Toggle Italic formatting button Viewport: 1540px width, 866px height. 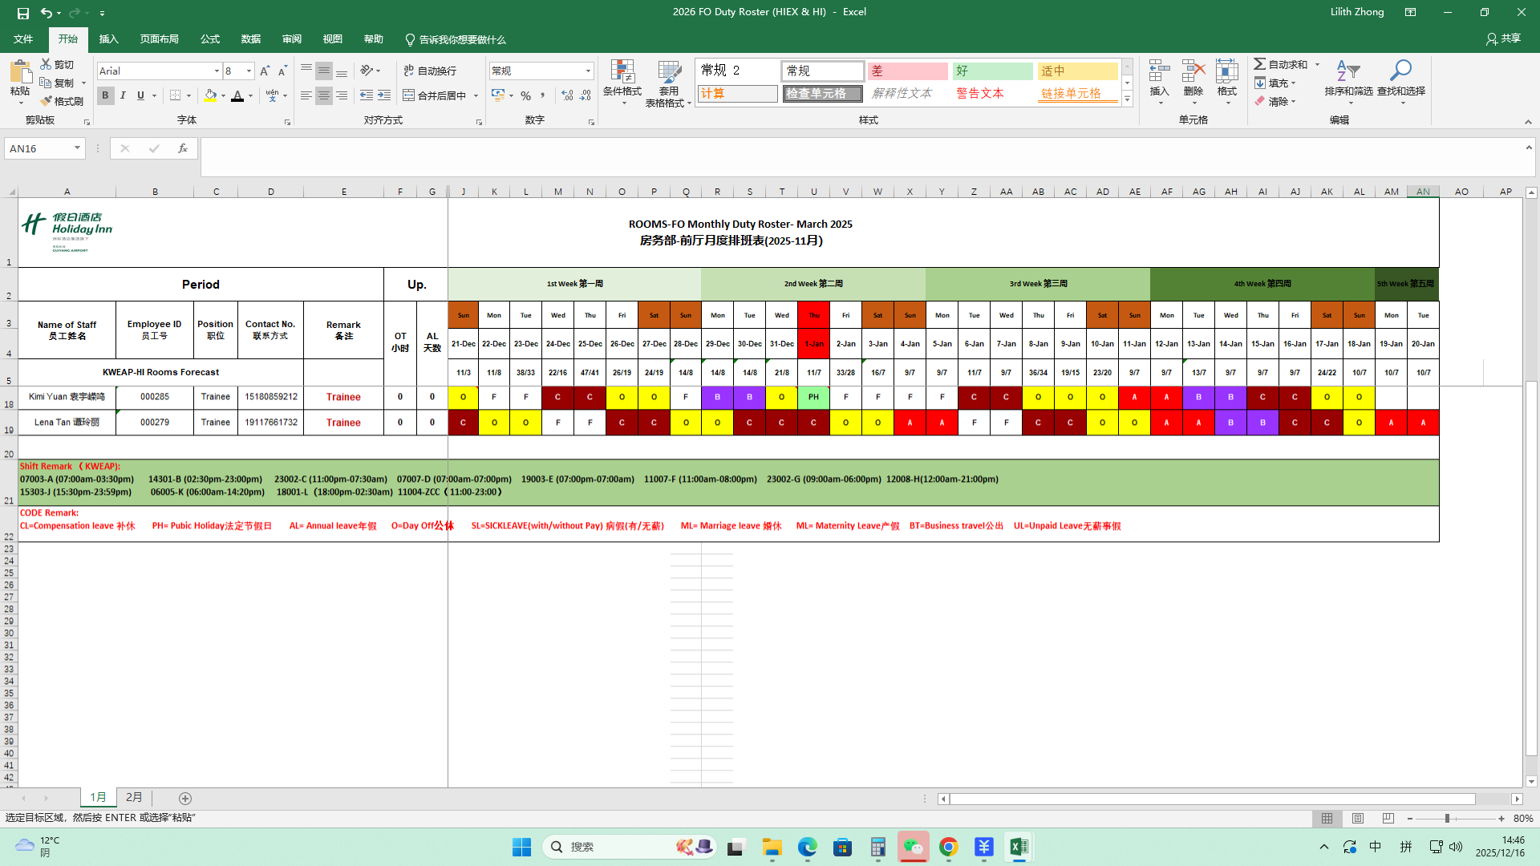123,95
